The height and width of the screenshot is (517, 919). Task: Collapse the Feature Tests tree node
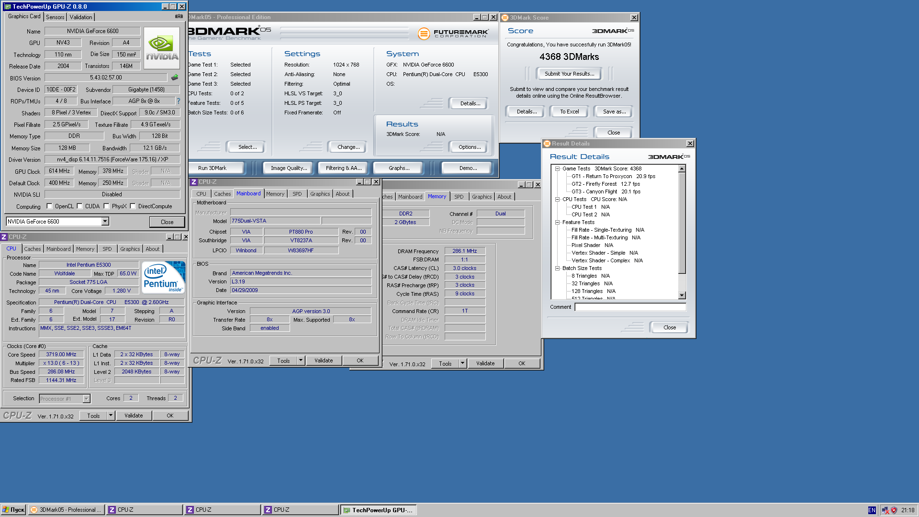[557, 222]
